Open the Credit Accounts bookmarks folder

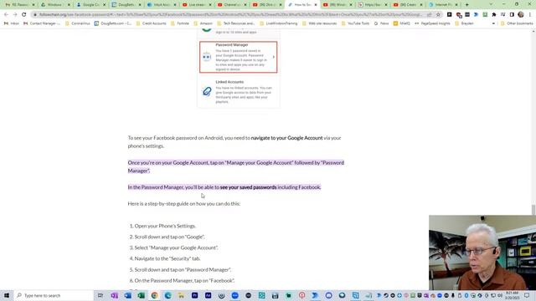pos(151,23)
